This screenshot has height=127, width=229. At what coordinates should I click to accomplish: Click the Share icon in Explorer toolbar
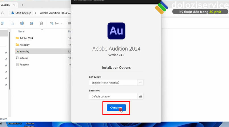pos(32,23)
